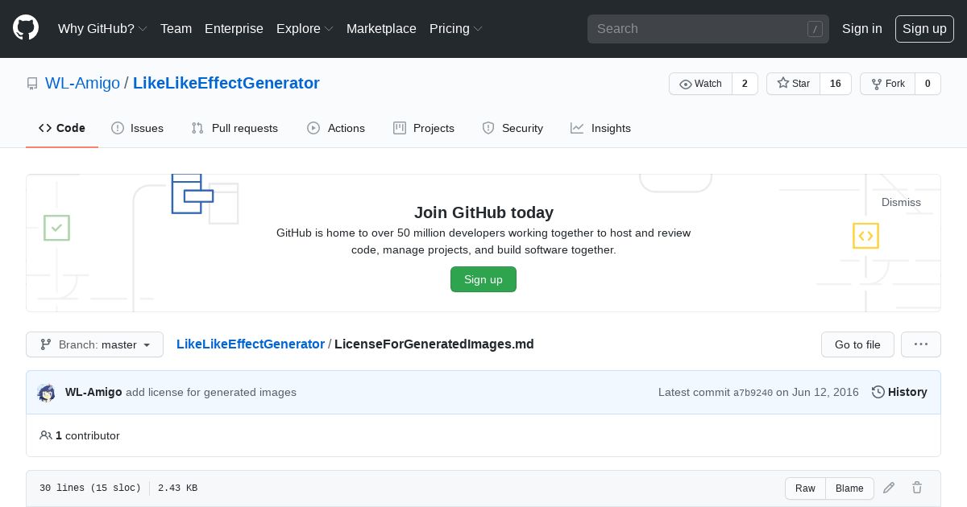Image resolution: width=967 pixels, height=507 pixels.
Task: Expand the Why GitHub? menu
Action: click(102, 28)
